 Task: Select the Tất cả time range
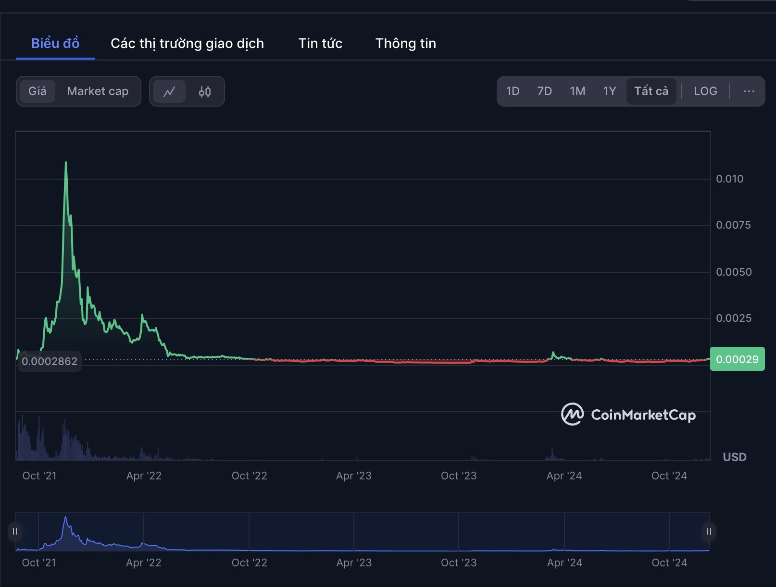(x=651, y=91)
